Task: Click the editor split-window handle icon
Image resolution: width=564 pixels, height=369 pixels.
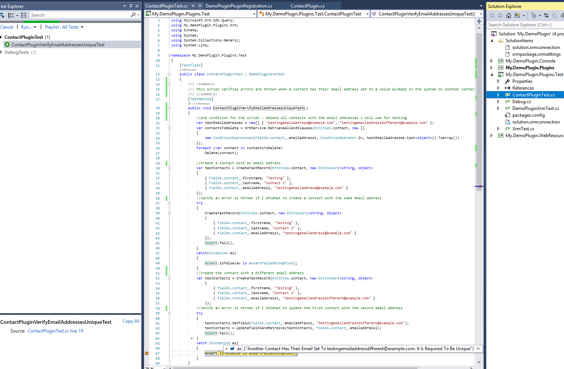Action: pyautogui.click(x=479, y=21)
